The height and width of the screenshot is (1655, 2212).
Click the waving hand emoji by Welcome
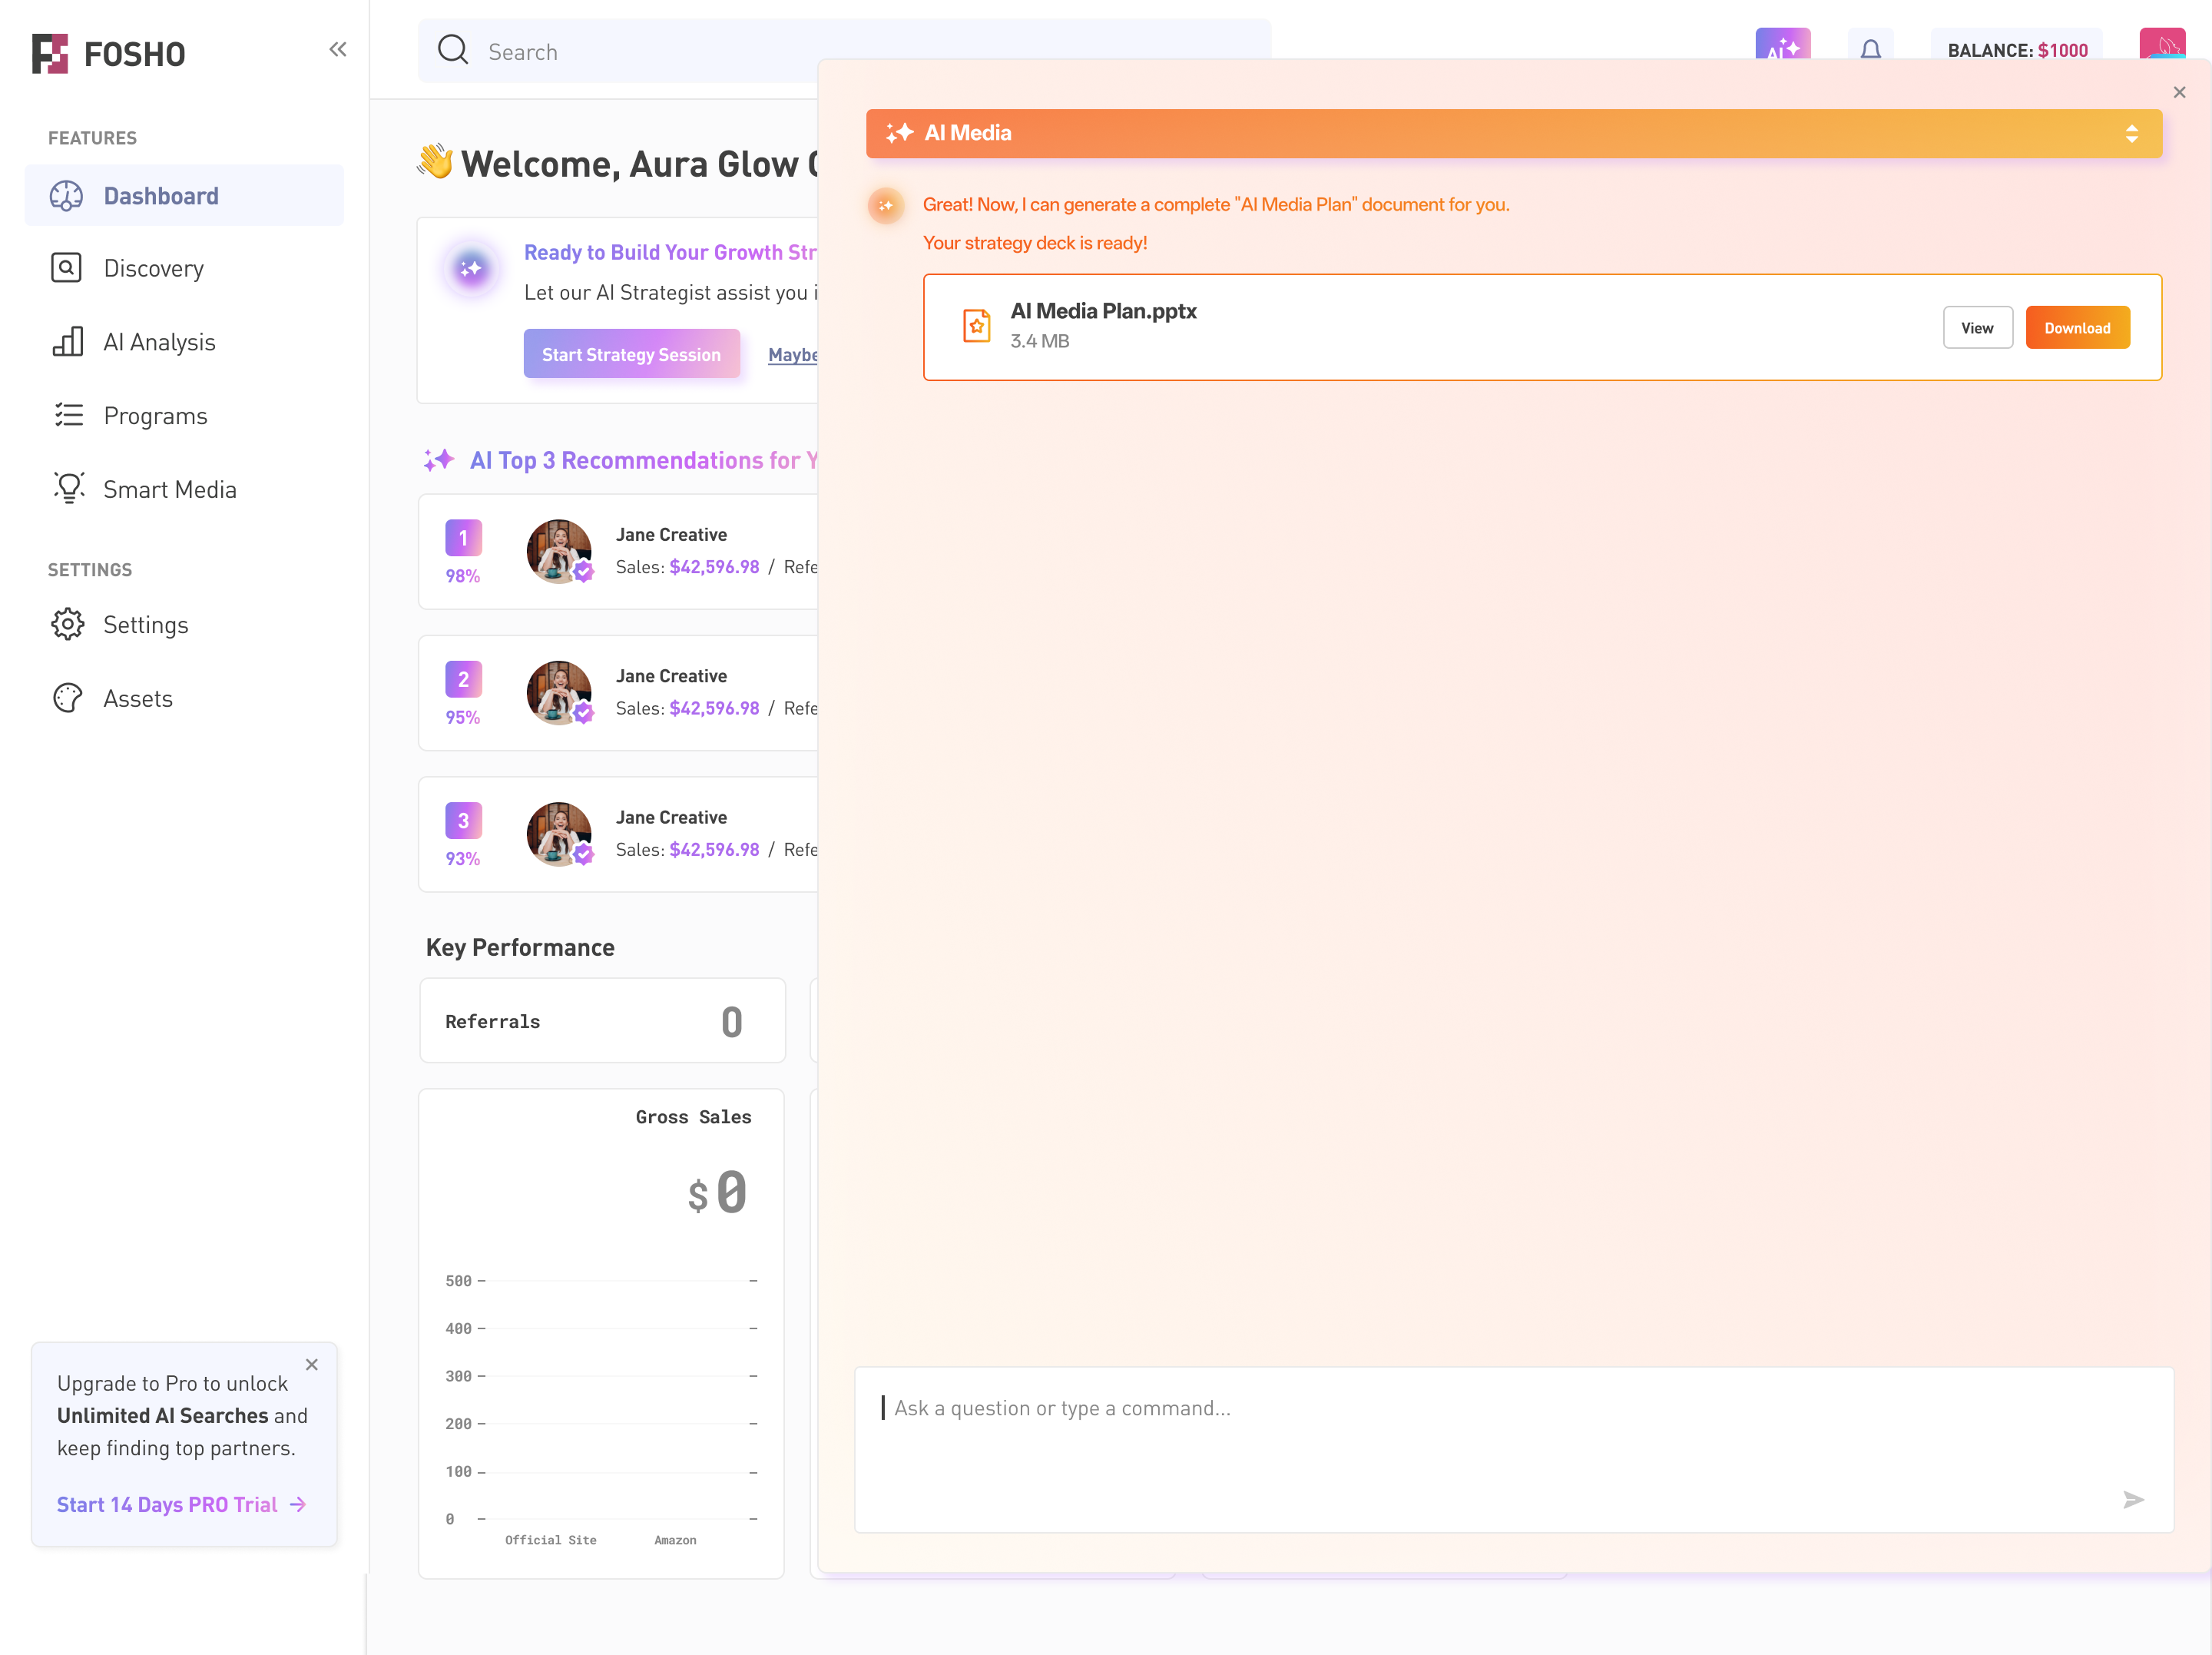coord(436,162)
